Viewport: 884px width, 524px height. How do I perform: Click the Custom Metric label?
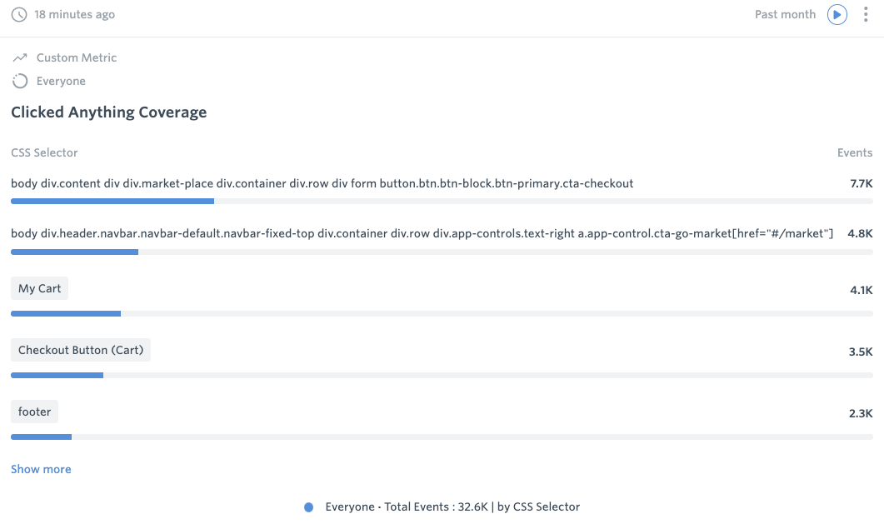pyautogui.click(x=77, y=57)
